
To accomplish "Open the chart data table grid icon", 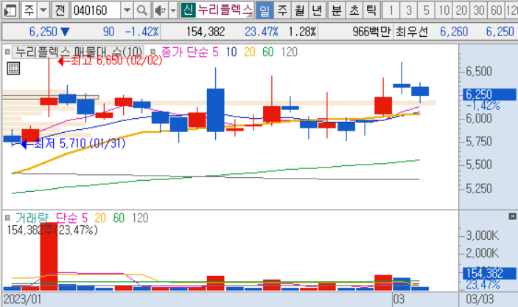I will tap(13, 69).
